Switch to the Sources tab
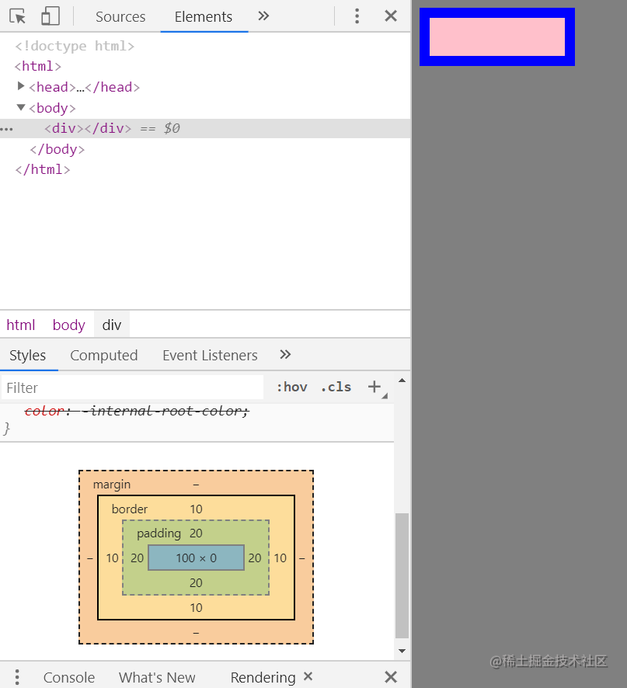The image size is (627, 688). [x=120, y=16]
